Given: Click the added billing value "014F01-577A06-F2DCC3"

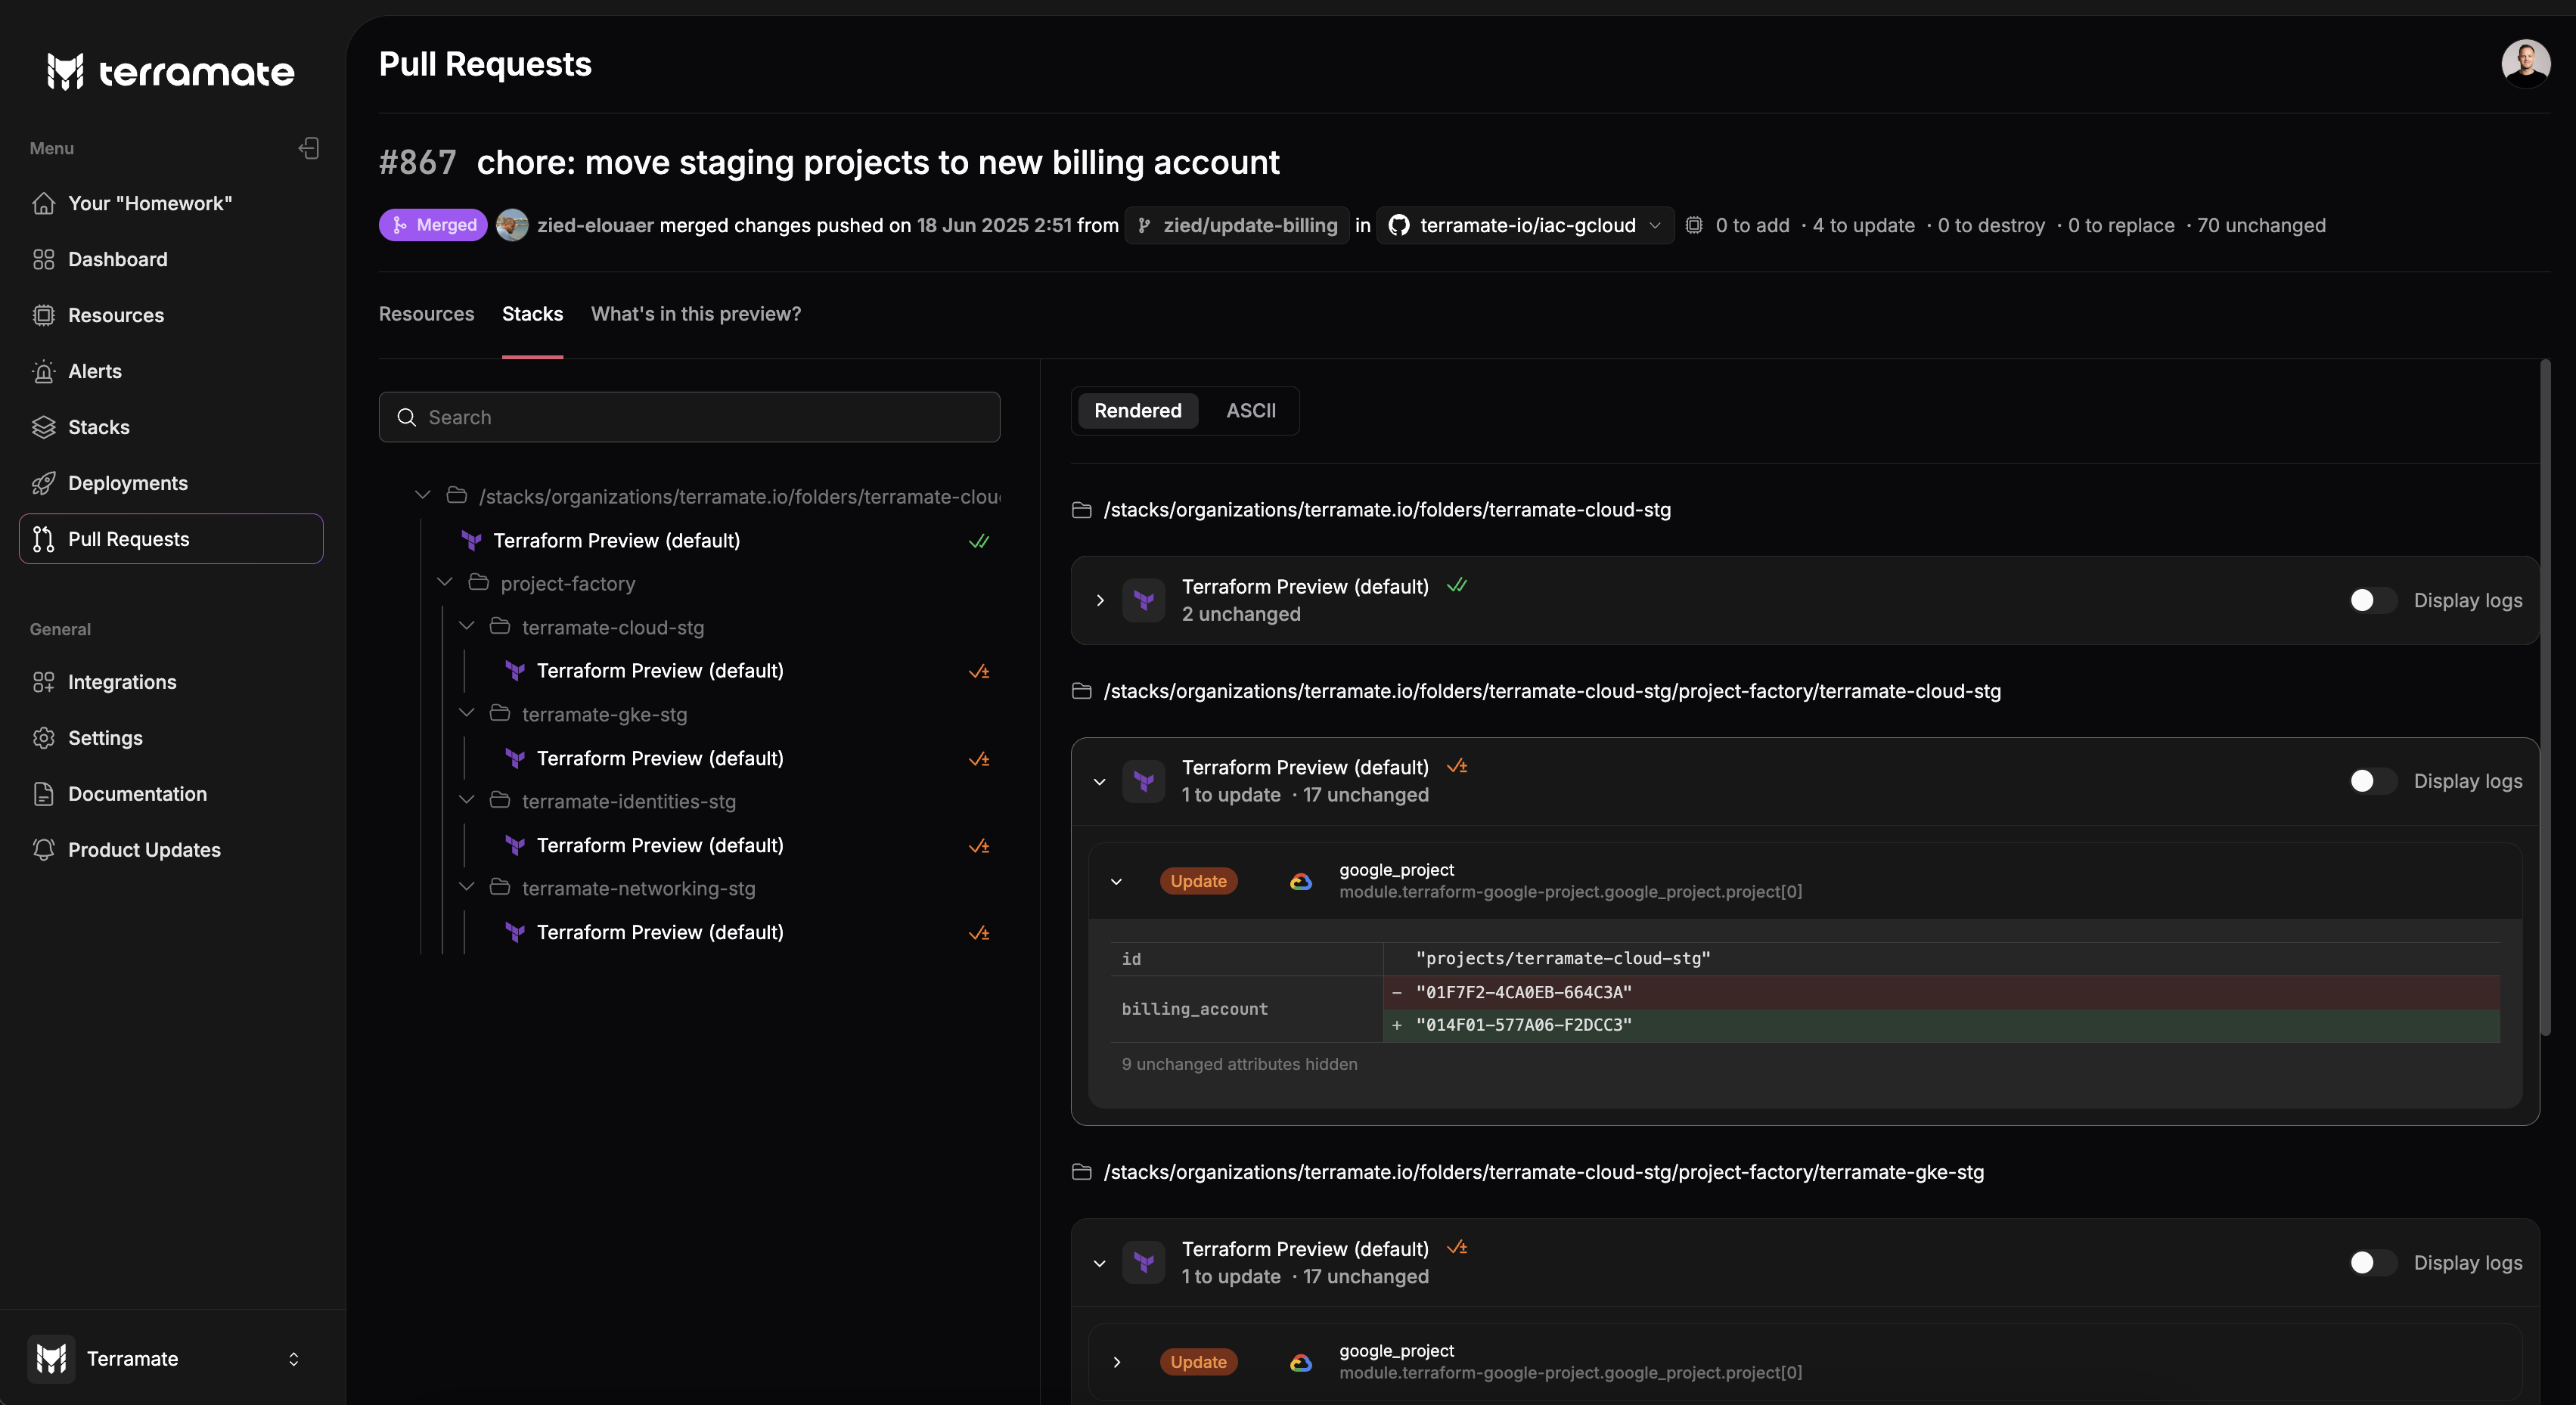Looking at the screenshot, I should coord(1523,1025).
